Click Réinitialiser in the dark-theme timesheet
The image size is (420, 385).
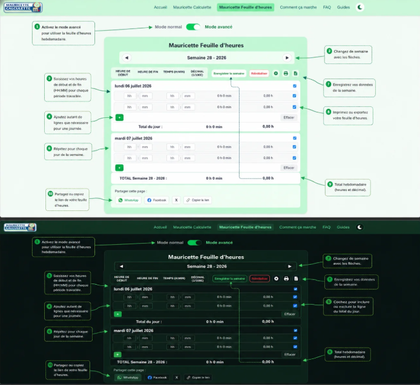coord(260,279)
